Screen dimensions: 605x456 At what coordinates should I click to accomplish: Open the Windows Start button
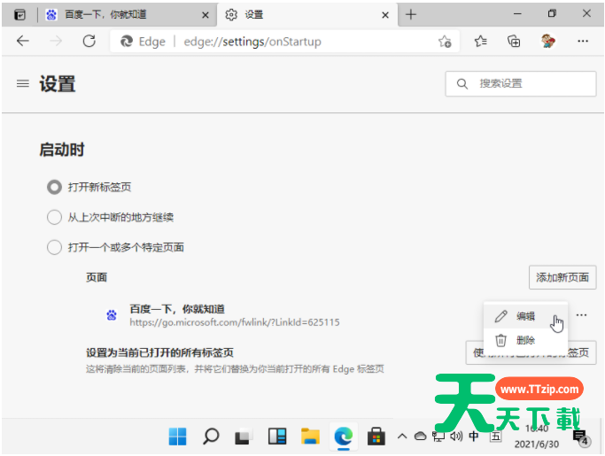[x=178, y=436]
